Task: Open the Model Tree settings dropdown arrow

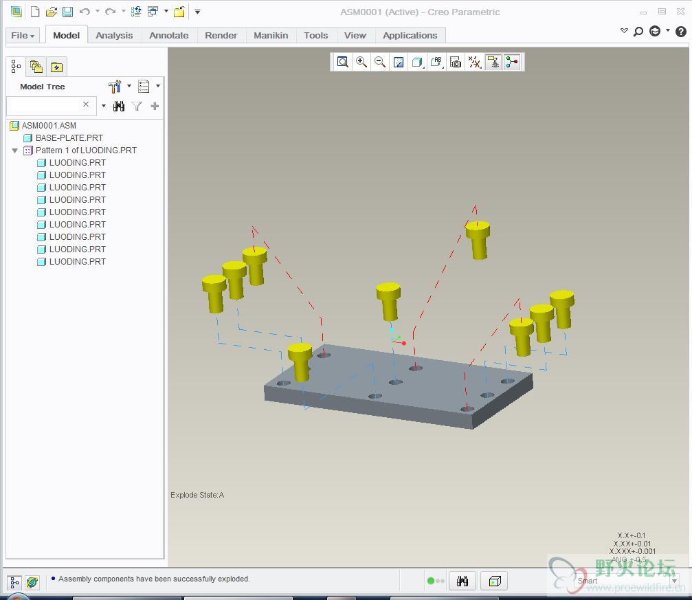Action: coord(129,86)
